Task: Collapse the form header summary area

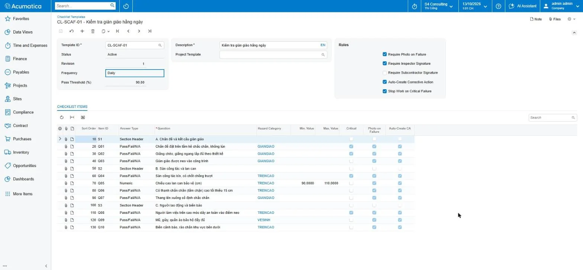Action: click(x=574, y=33)
